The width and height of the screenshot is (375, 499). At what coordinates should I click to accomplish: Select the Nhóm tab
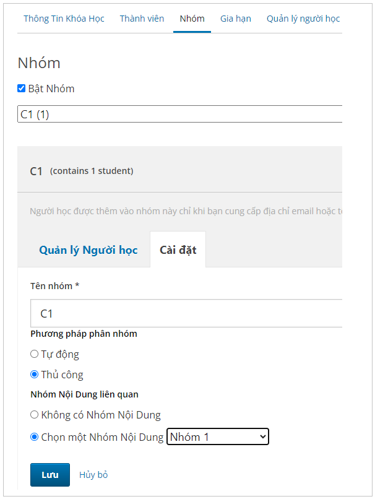[192, 19]
